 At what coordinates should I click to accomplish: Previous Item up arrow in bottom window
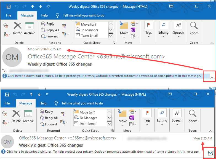(x=31, y=95)
